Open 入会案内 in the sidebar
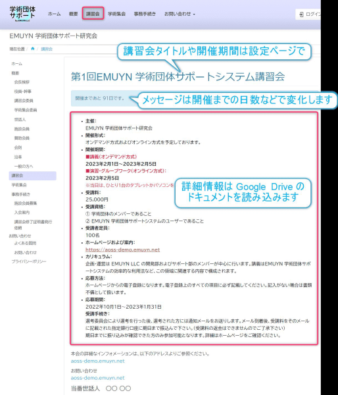Viewport: 338px width, 395px height. [22, 213]
